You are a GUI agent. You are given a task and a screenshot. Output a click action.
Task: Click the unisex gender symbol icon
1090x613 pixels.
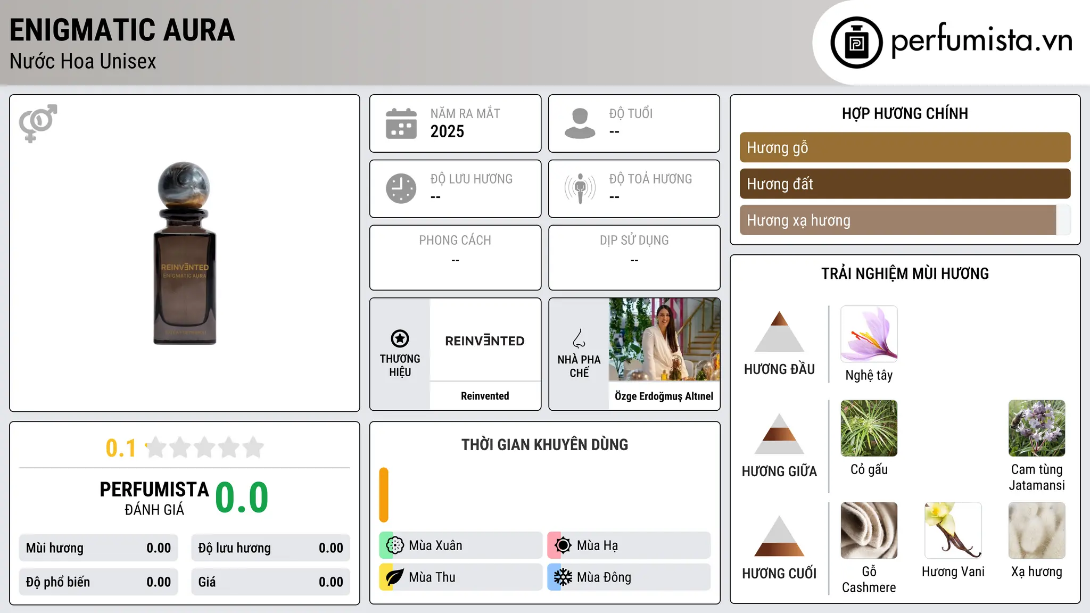(x=38, y=123)
